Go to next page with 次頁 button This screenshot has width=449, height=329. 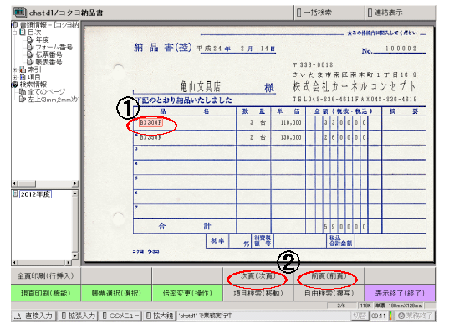coord(258,276)
